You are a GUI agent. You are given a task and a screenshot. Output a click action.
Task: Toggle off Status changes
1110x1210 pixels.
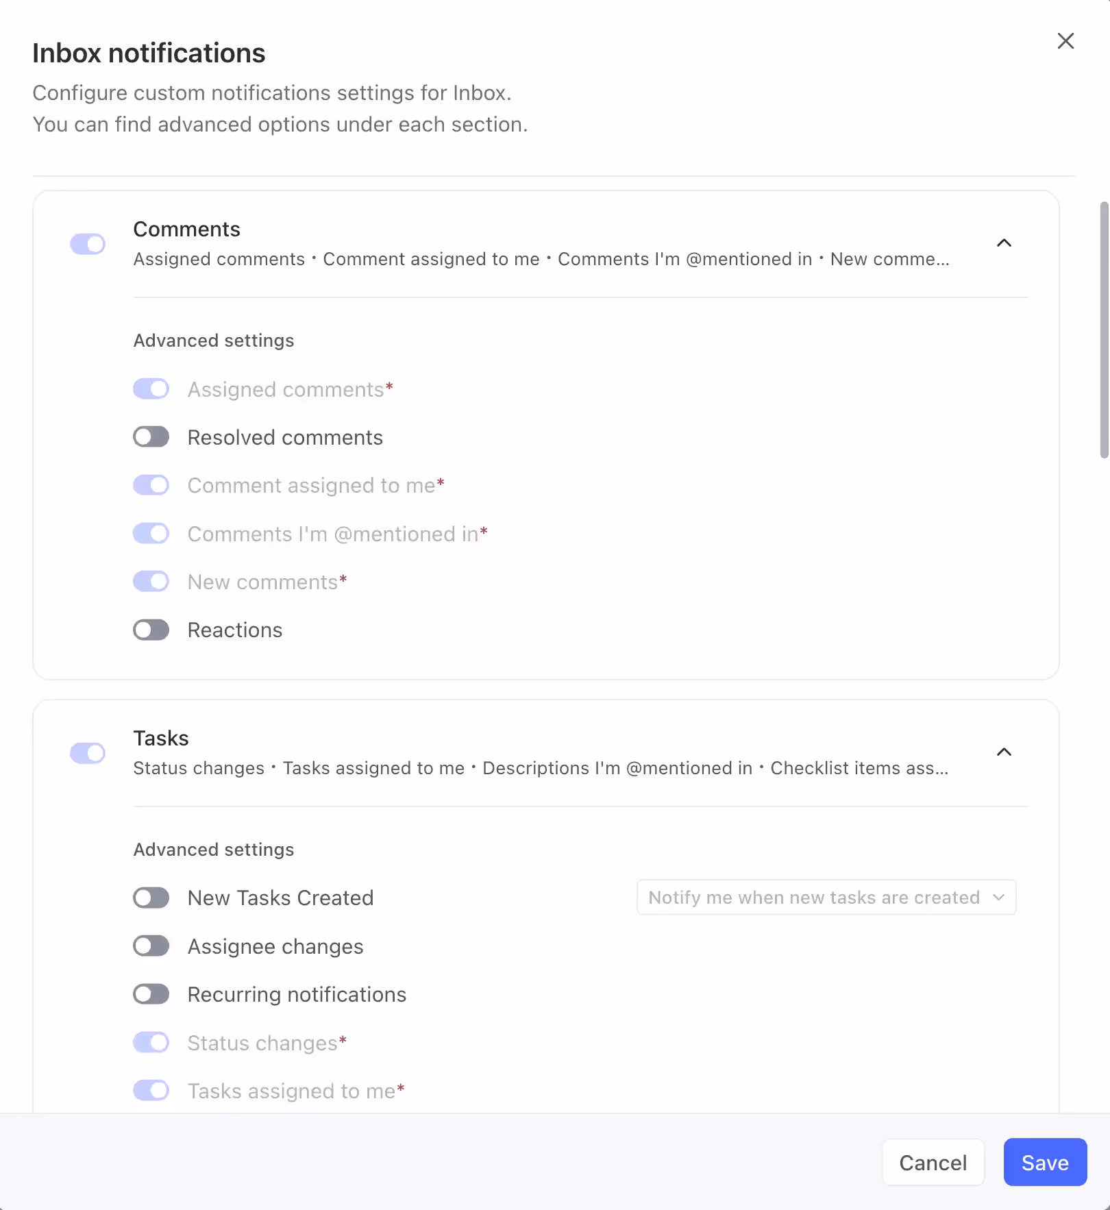click(151, 1042)
